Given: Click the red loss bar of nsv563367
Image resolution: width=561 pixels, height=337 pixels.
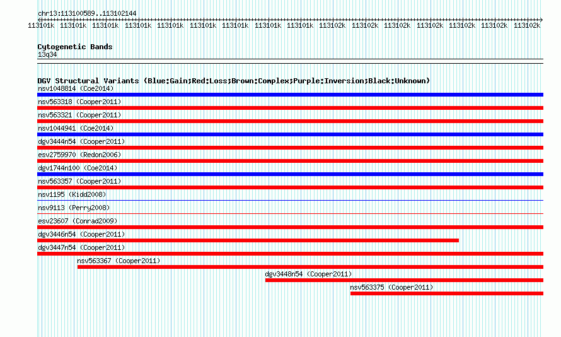Looking at the screenshot, I should 310,267.
